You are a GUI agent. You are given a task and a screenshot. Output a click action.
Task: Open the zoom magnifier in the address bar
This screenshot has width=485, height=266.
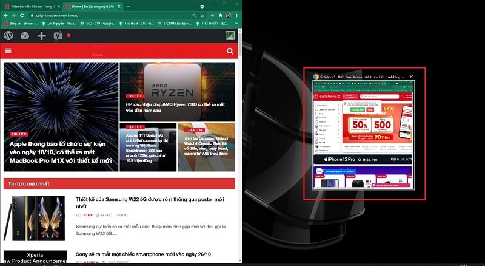[x=194, y=15]
